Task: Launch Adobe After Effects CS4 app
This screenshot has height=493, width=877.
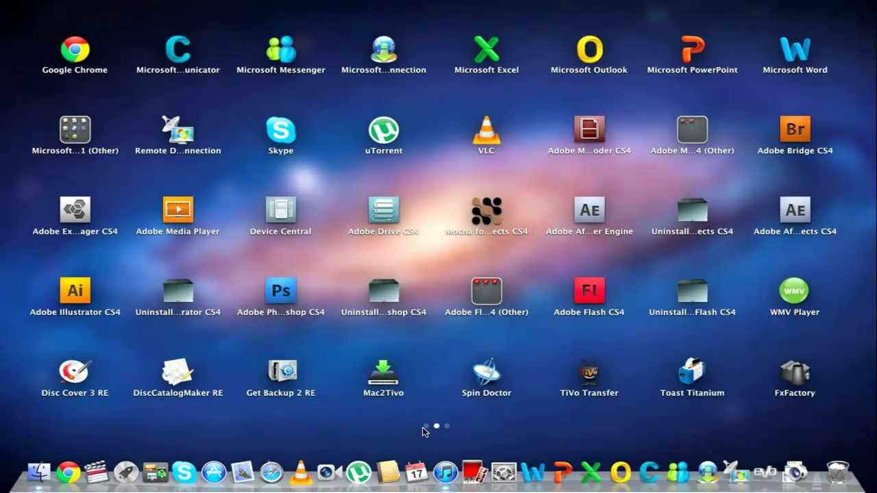Action: pos(795,210)
